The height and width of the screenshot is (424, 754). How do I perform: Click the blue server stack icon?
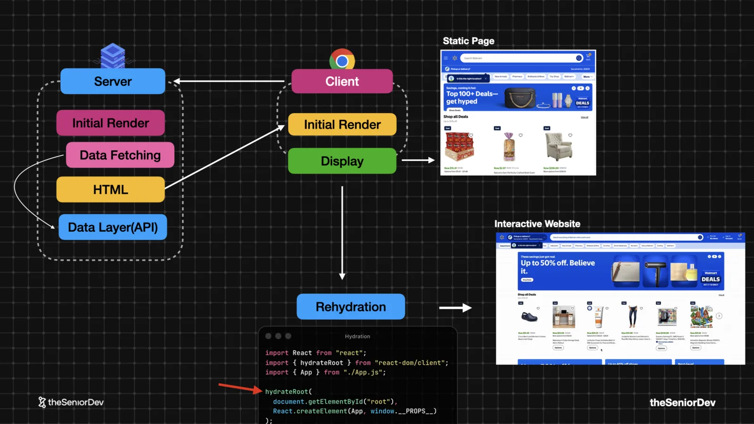pos(113,56)
